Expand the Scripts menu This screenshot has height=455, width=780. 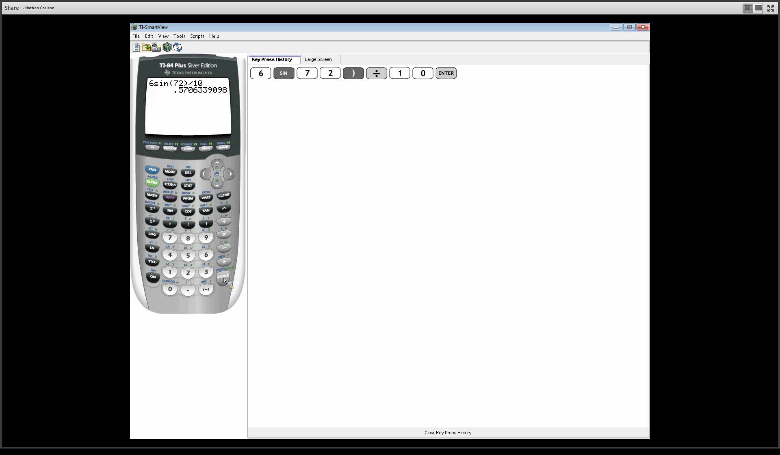click(197, 36)
